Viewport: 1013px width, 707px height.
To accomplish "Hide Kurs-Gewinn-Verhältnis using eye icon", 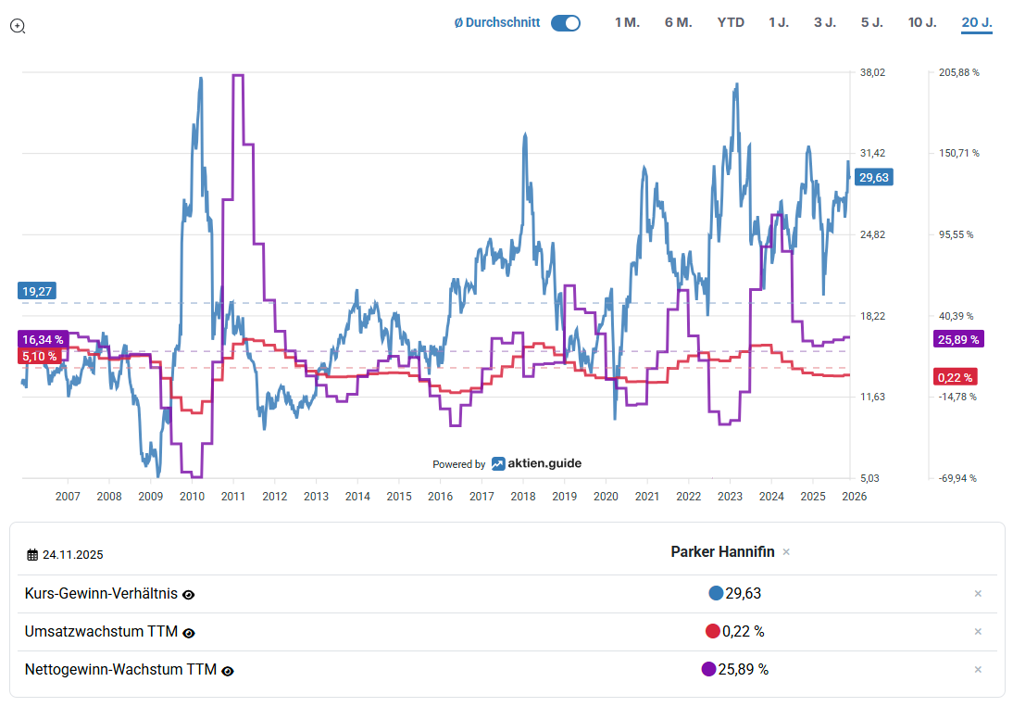I will 188,595.
